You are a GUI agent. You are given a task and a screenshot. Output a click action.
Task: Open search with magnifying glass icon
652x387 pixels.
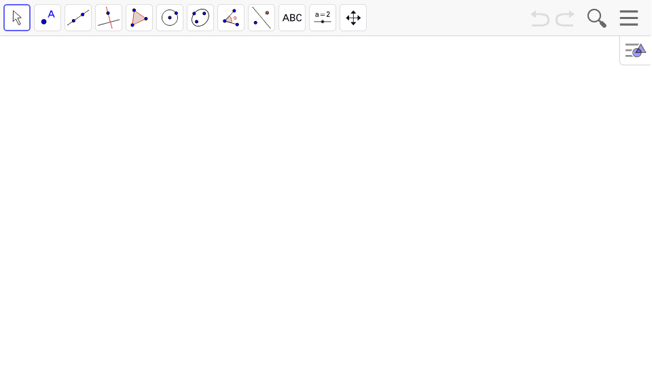597,18
